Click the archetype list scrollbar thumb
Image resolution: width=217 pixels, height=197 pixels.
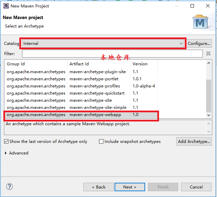(x=209, y=96)
